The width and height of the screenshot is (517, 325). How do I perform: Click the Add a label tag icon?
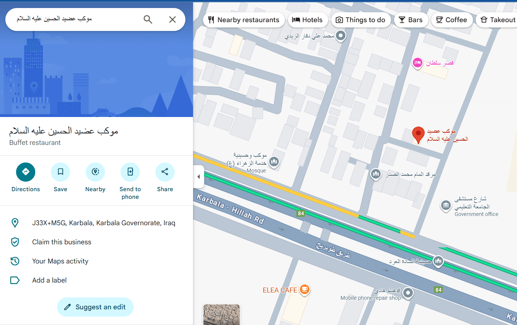[15, 280]
